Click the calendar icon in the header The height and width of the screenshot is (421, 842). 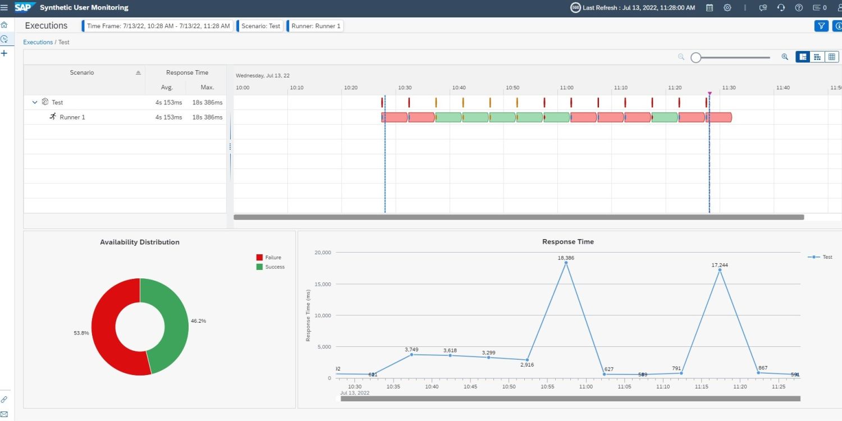click(x=709, y=7)
